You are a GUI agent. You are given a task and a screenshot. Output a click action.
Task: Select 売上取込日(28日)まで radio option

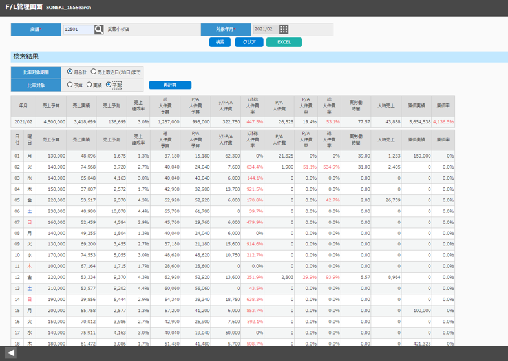coord(94,72)
